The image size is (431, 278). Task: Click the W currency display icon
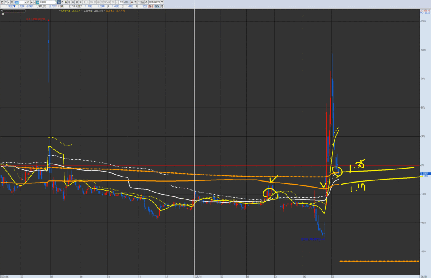132,2
